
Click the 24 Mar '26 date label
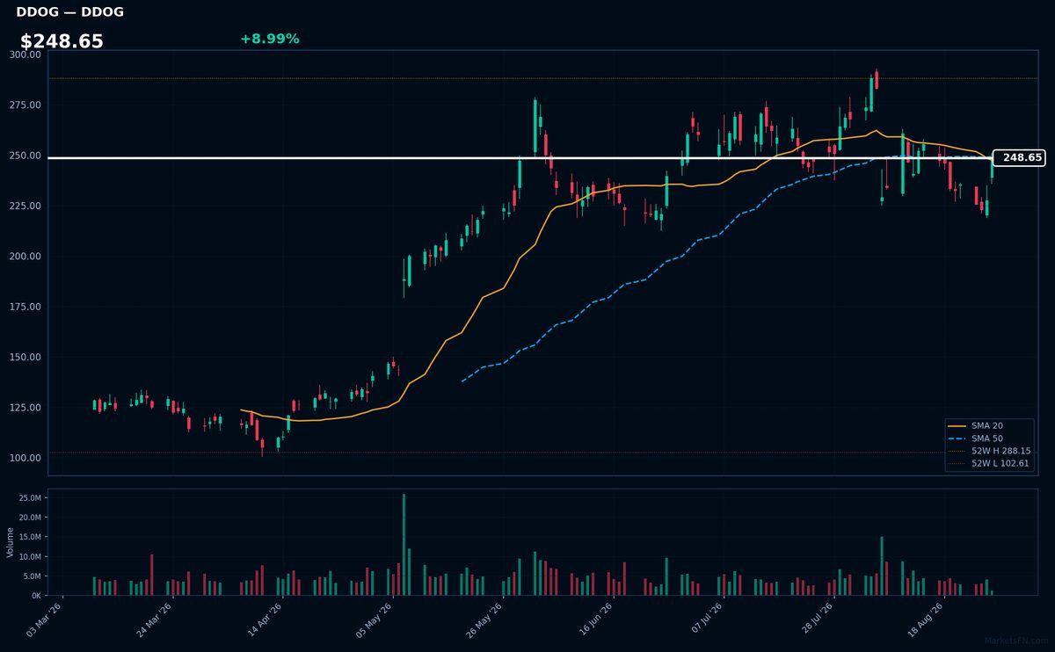(156, 619)
